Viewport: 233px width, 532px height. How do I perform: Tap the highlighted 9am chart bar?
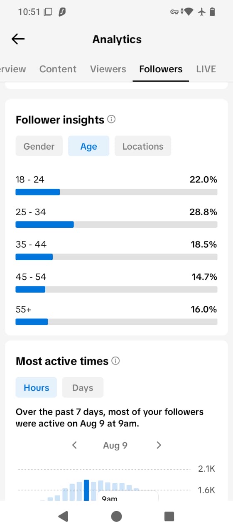point(86,490)
